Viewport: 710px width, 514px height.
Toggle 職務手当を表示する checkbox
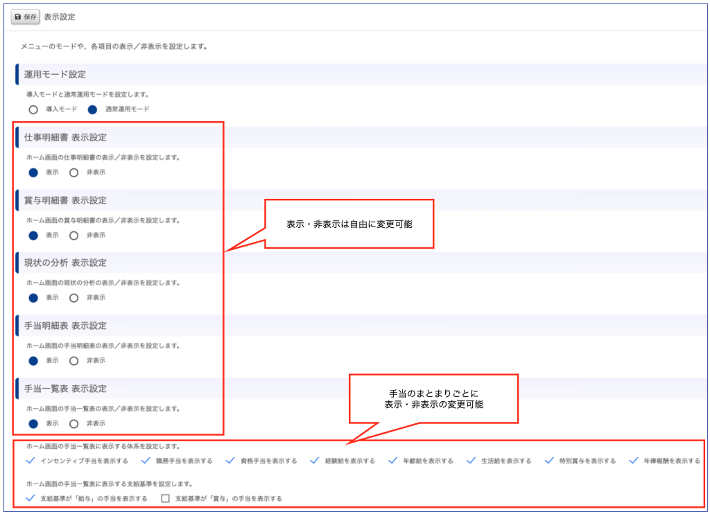pyautogui.click(x=146, y=460)
